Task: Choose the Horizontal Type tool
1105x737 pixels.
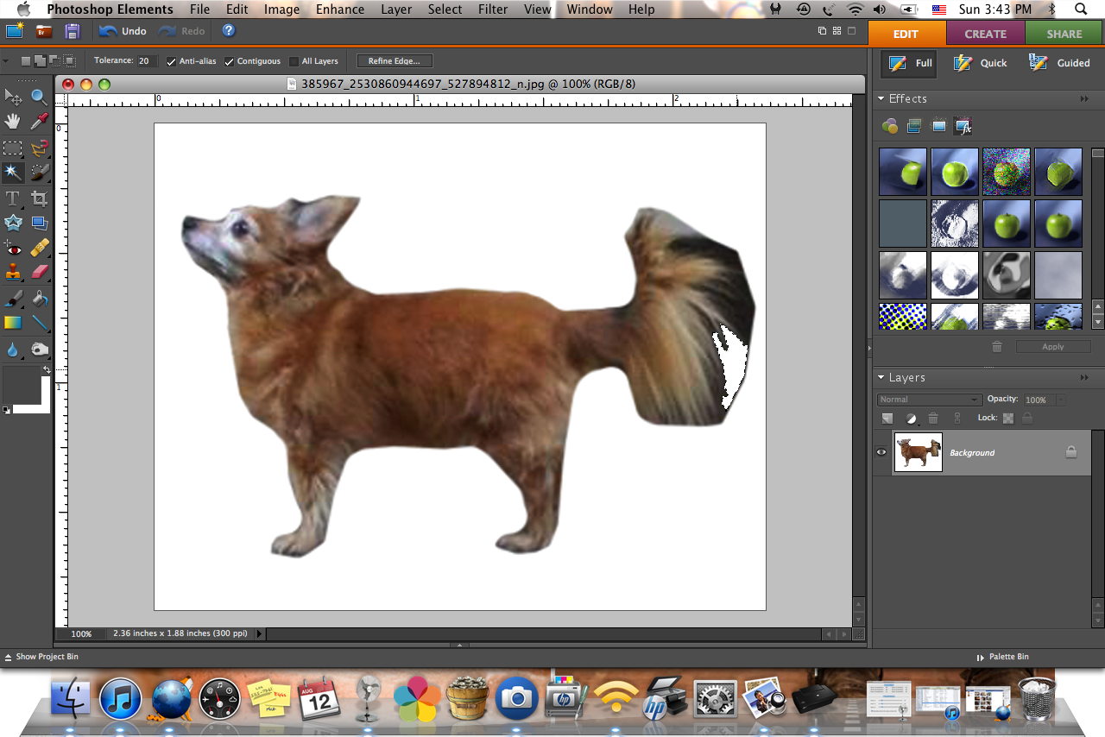Action: click(13, 198)
